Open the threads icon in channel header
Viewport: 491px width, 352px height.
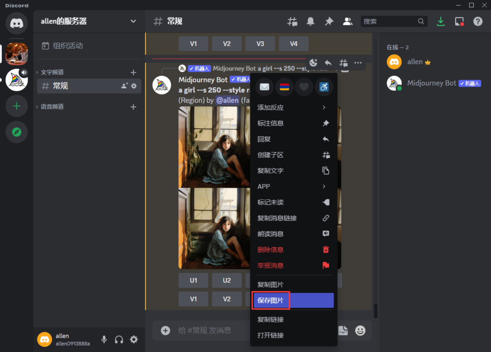(292, 22)
